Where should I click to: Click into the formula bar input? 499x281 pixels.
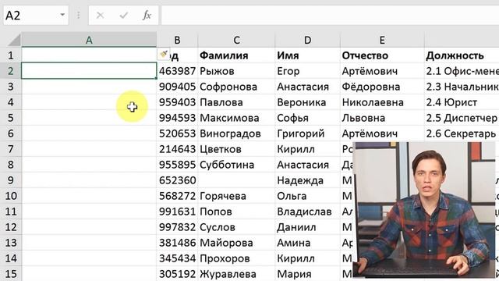[330, 16]
